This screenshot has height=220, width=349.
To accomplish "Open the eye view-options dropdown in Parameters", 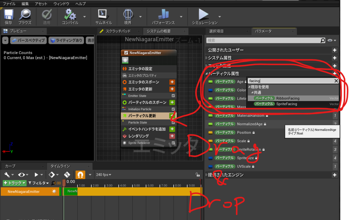I will (x=332, y=40).
